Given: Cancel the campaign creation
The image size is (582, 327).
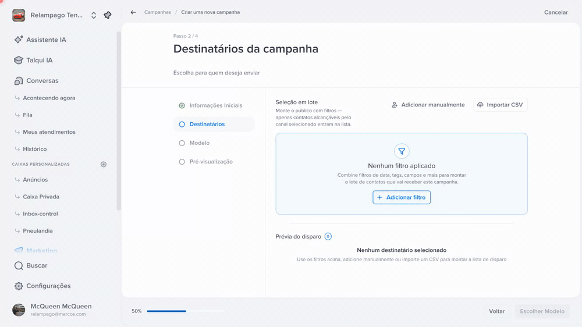Looking at the screenshot, I should (x=556, y=12).
